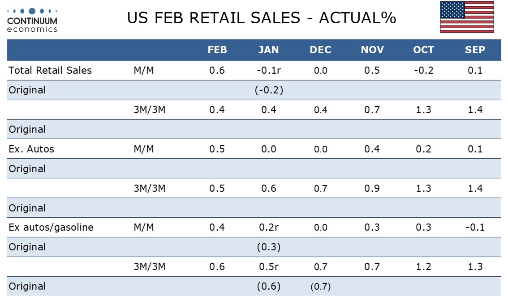Select Total Retail Sales FEB value 0.6
Image resolution: width=508 pixels, height=304 pixels.
pyautogui.click(x=217, y=70)
